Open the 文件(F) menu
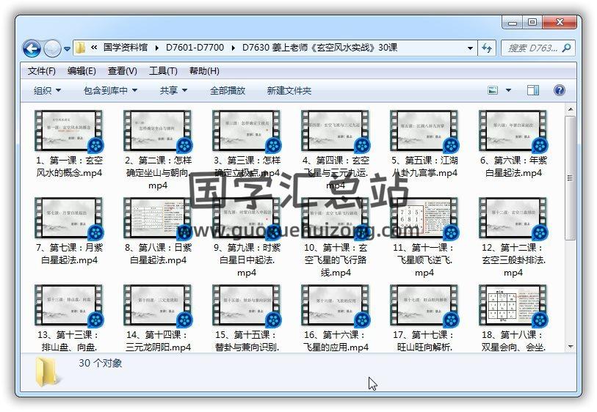This screenshot has width=597, height=412. (42, 70)
